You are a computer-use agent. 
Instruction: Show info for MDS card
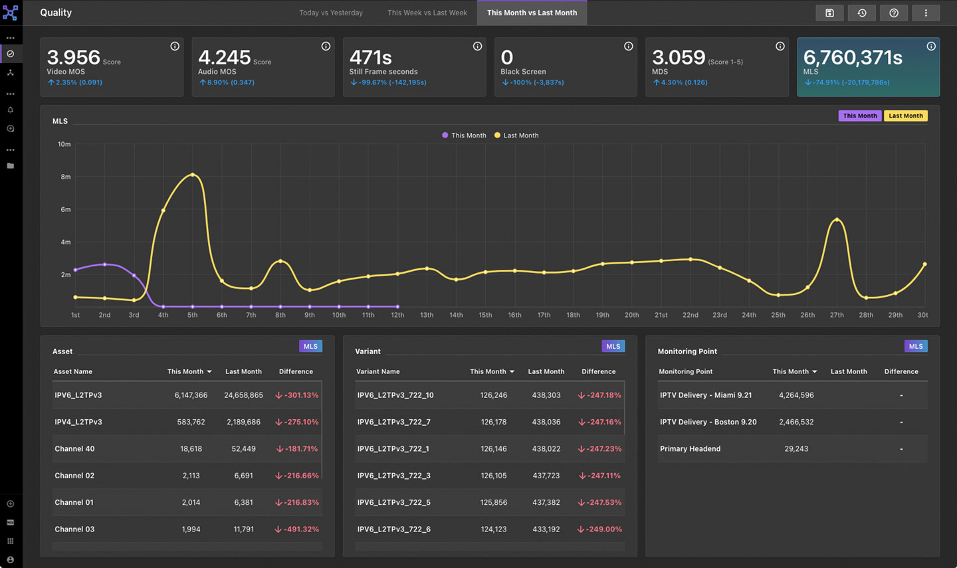click(780, 47)
